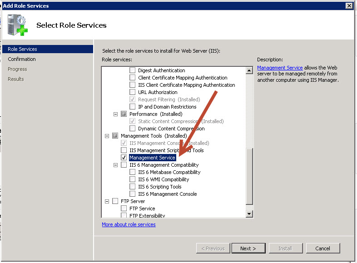Select the Results wizard step

point(16,79)
